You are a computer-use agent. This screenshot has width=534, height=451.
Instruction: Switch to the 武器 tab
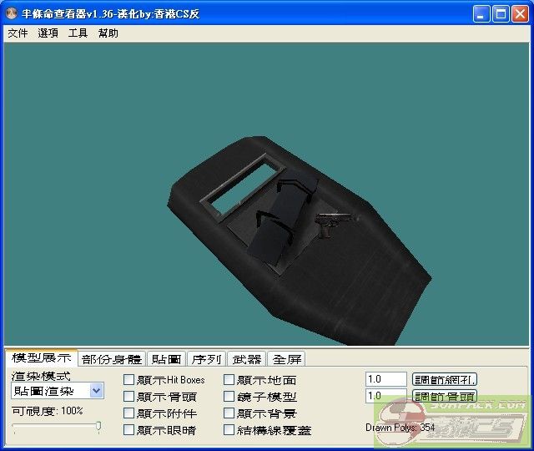click(x=247, y=359)
